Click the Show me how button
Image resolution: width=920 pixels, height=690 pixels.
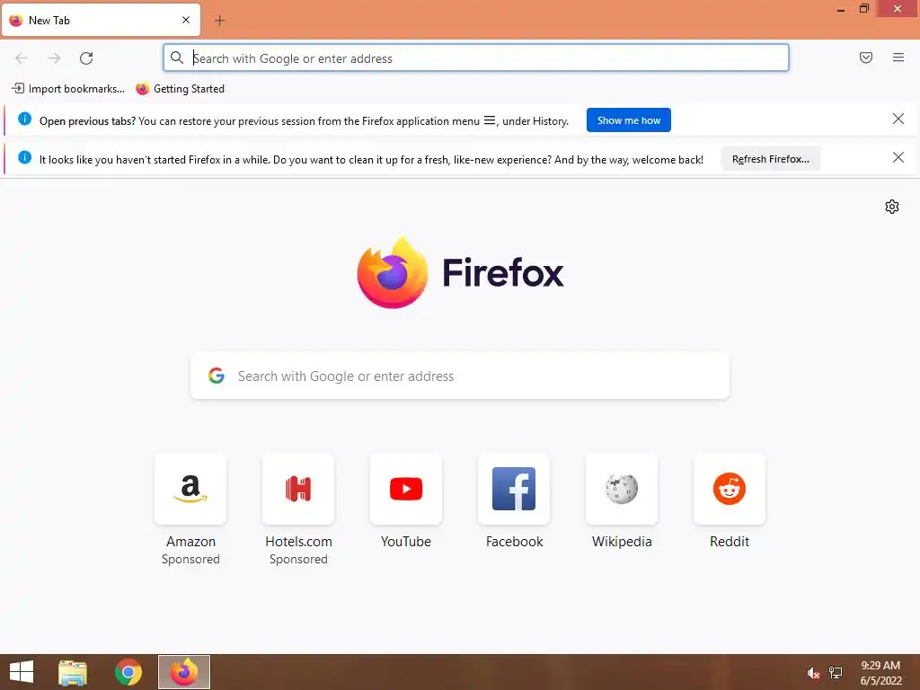pos(628,120)
